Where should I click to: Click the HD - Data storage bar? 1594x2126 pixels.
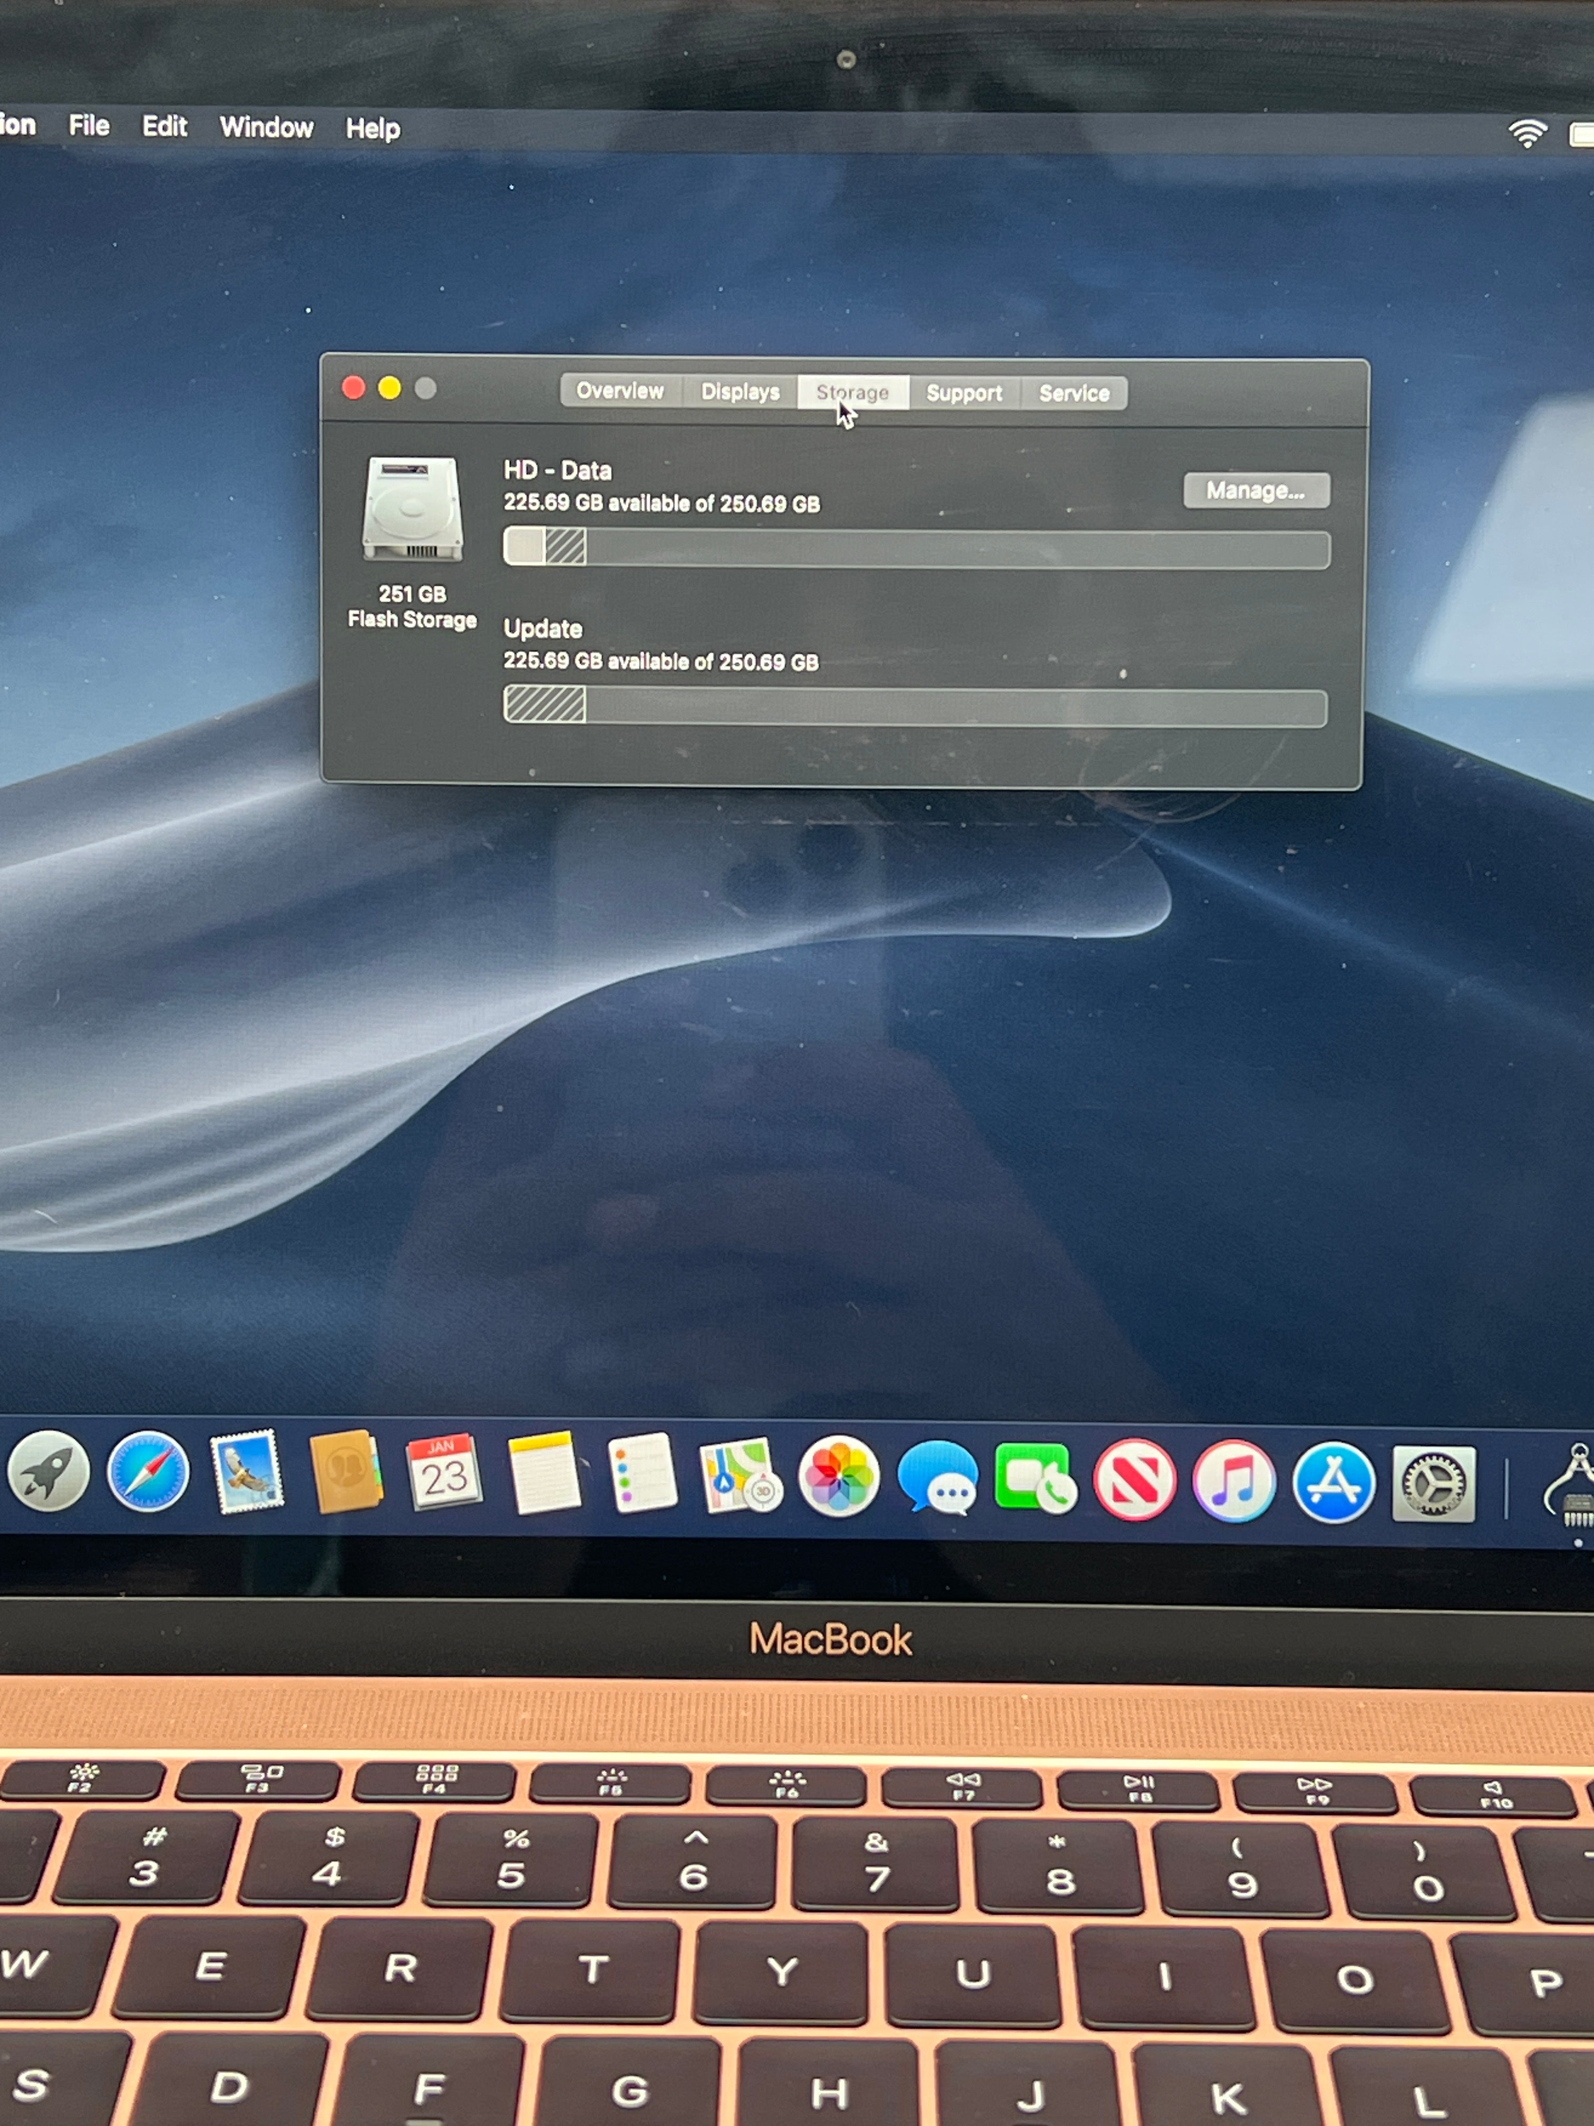[917, 548]
